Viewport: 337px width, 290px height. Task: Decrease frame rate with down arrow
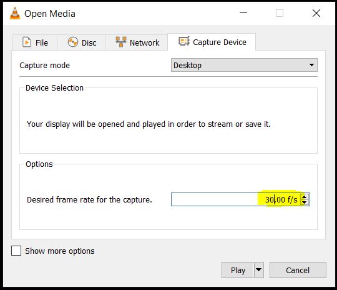(x=304, y=202)
